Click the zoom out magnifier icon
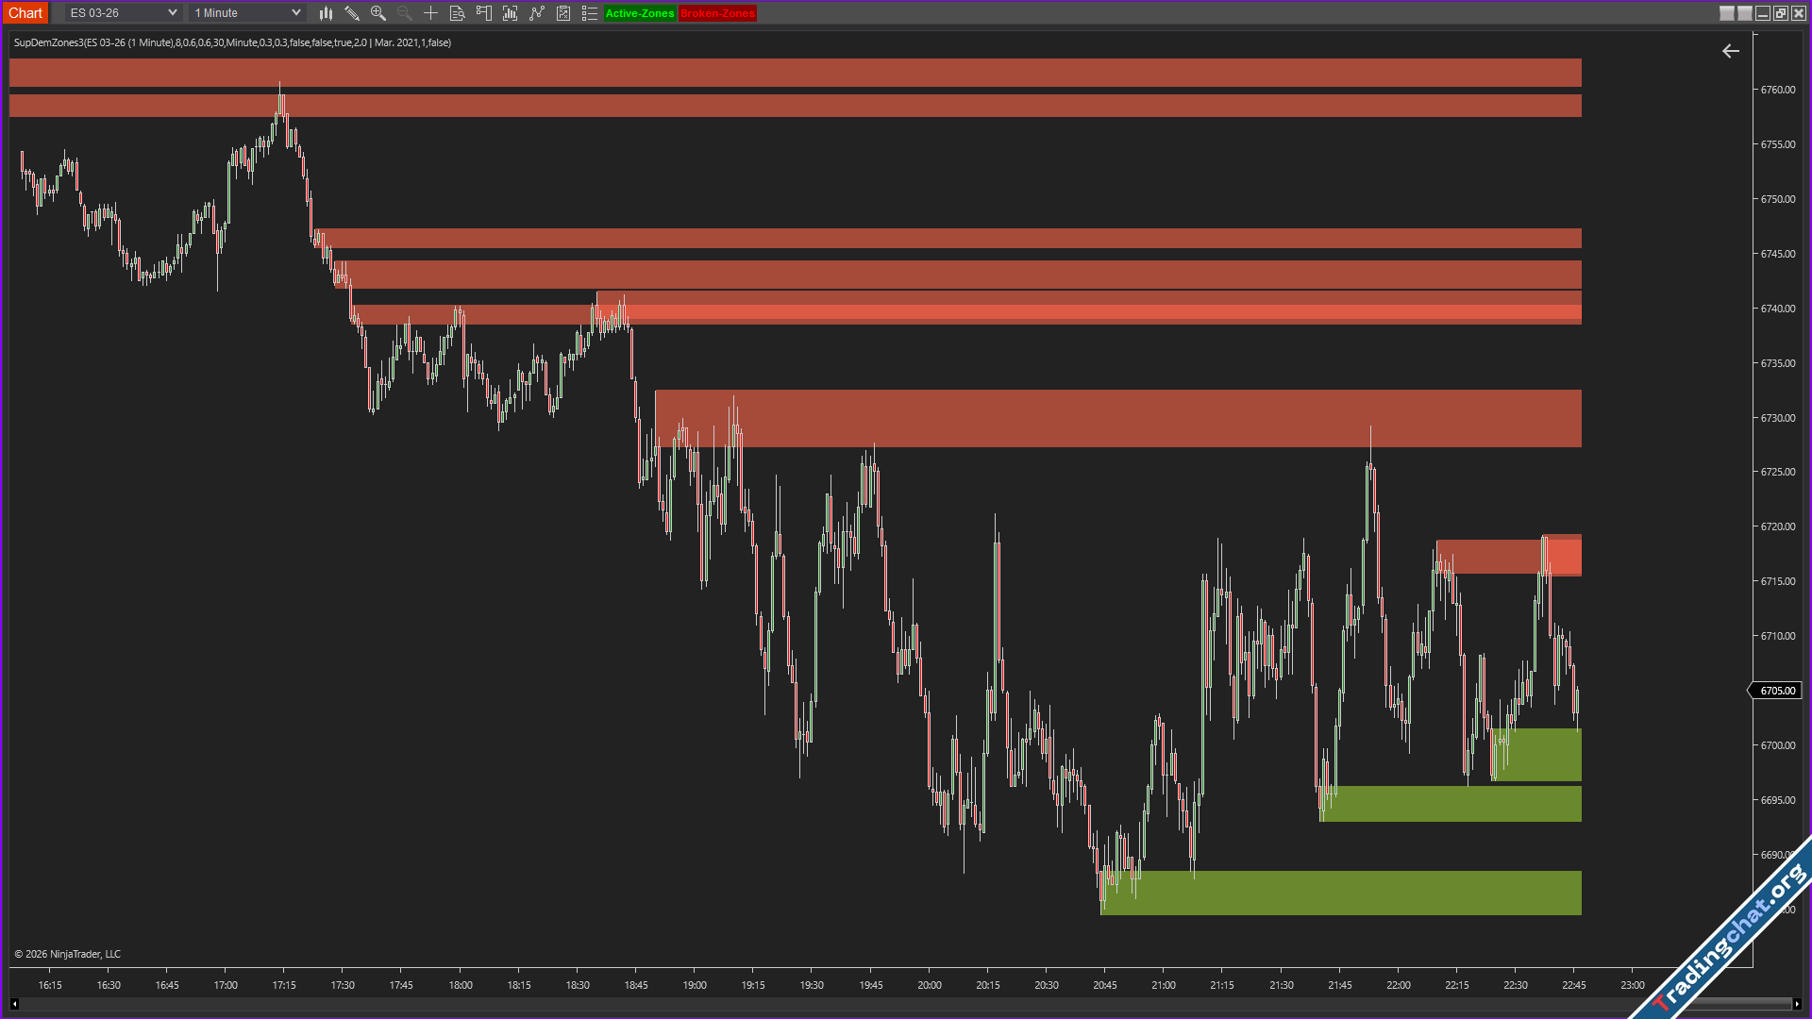 (405, 13)
